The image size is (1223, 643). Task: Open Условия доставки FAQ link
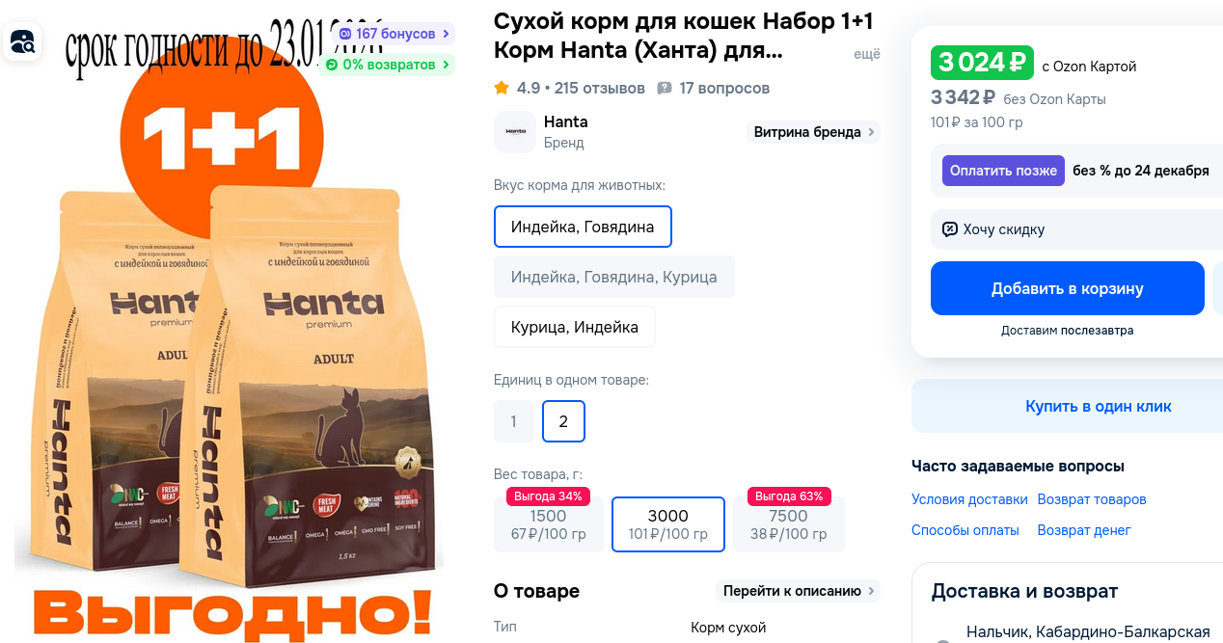click(x=969, y=499)
